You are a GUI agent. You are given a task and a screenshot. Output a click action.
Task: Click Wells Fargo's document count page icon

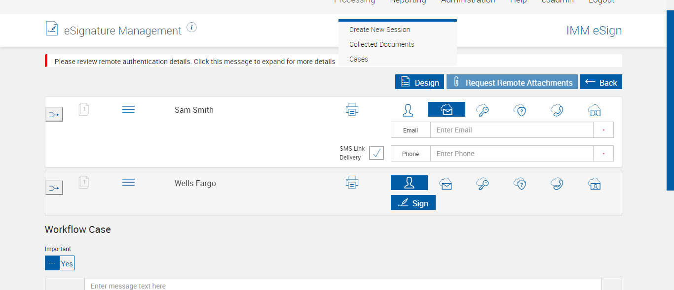[x=84, y=183]
